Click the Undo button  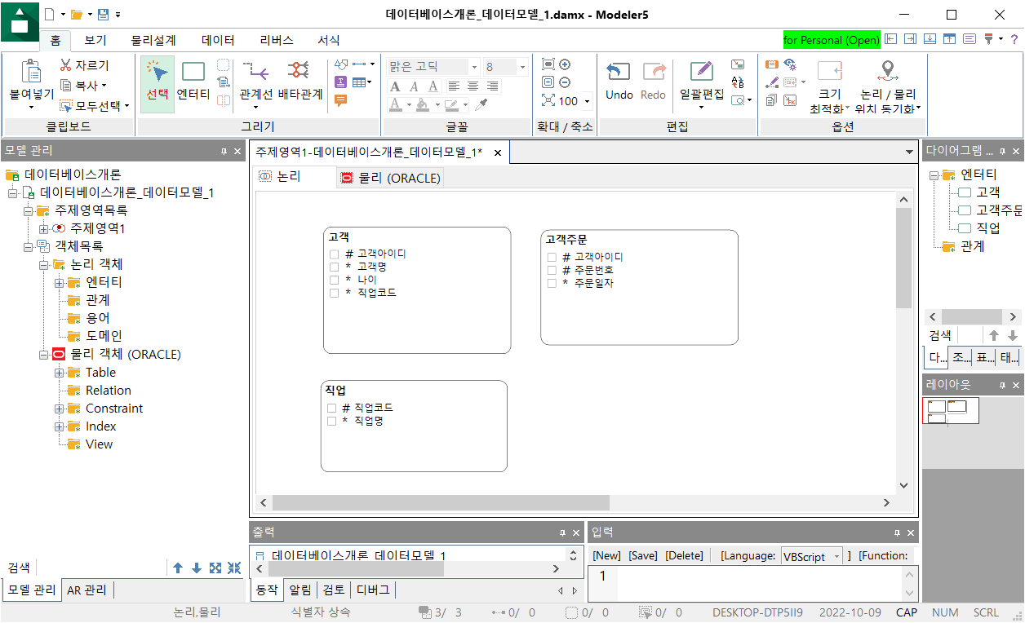tap(619, 82)
